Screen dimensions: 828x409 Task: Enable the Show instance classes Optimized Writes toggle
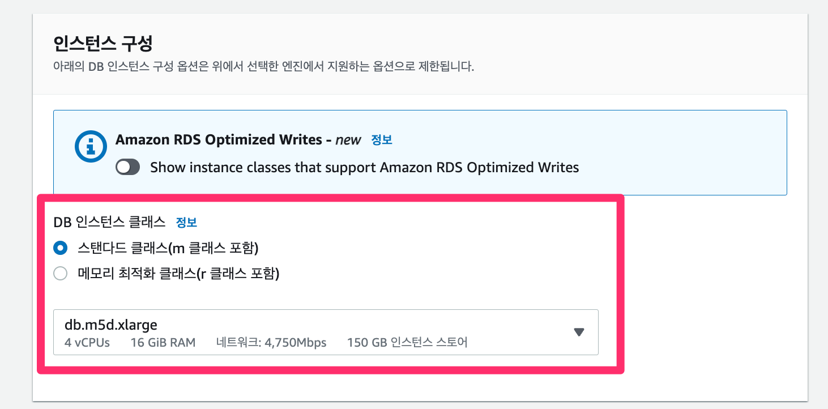(x=127, y=167)
